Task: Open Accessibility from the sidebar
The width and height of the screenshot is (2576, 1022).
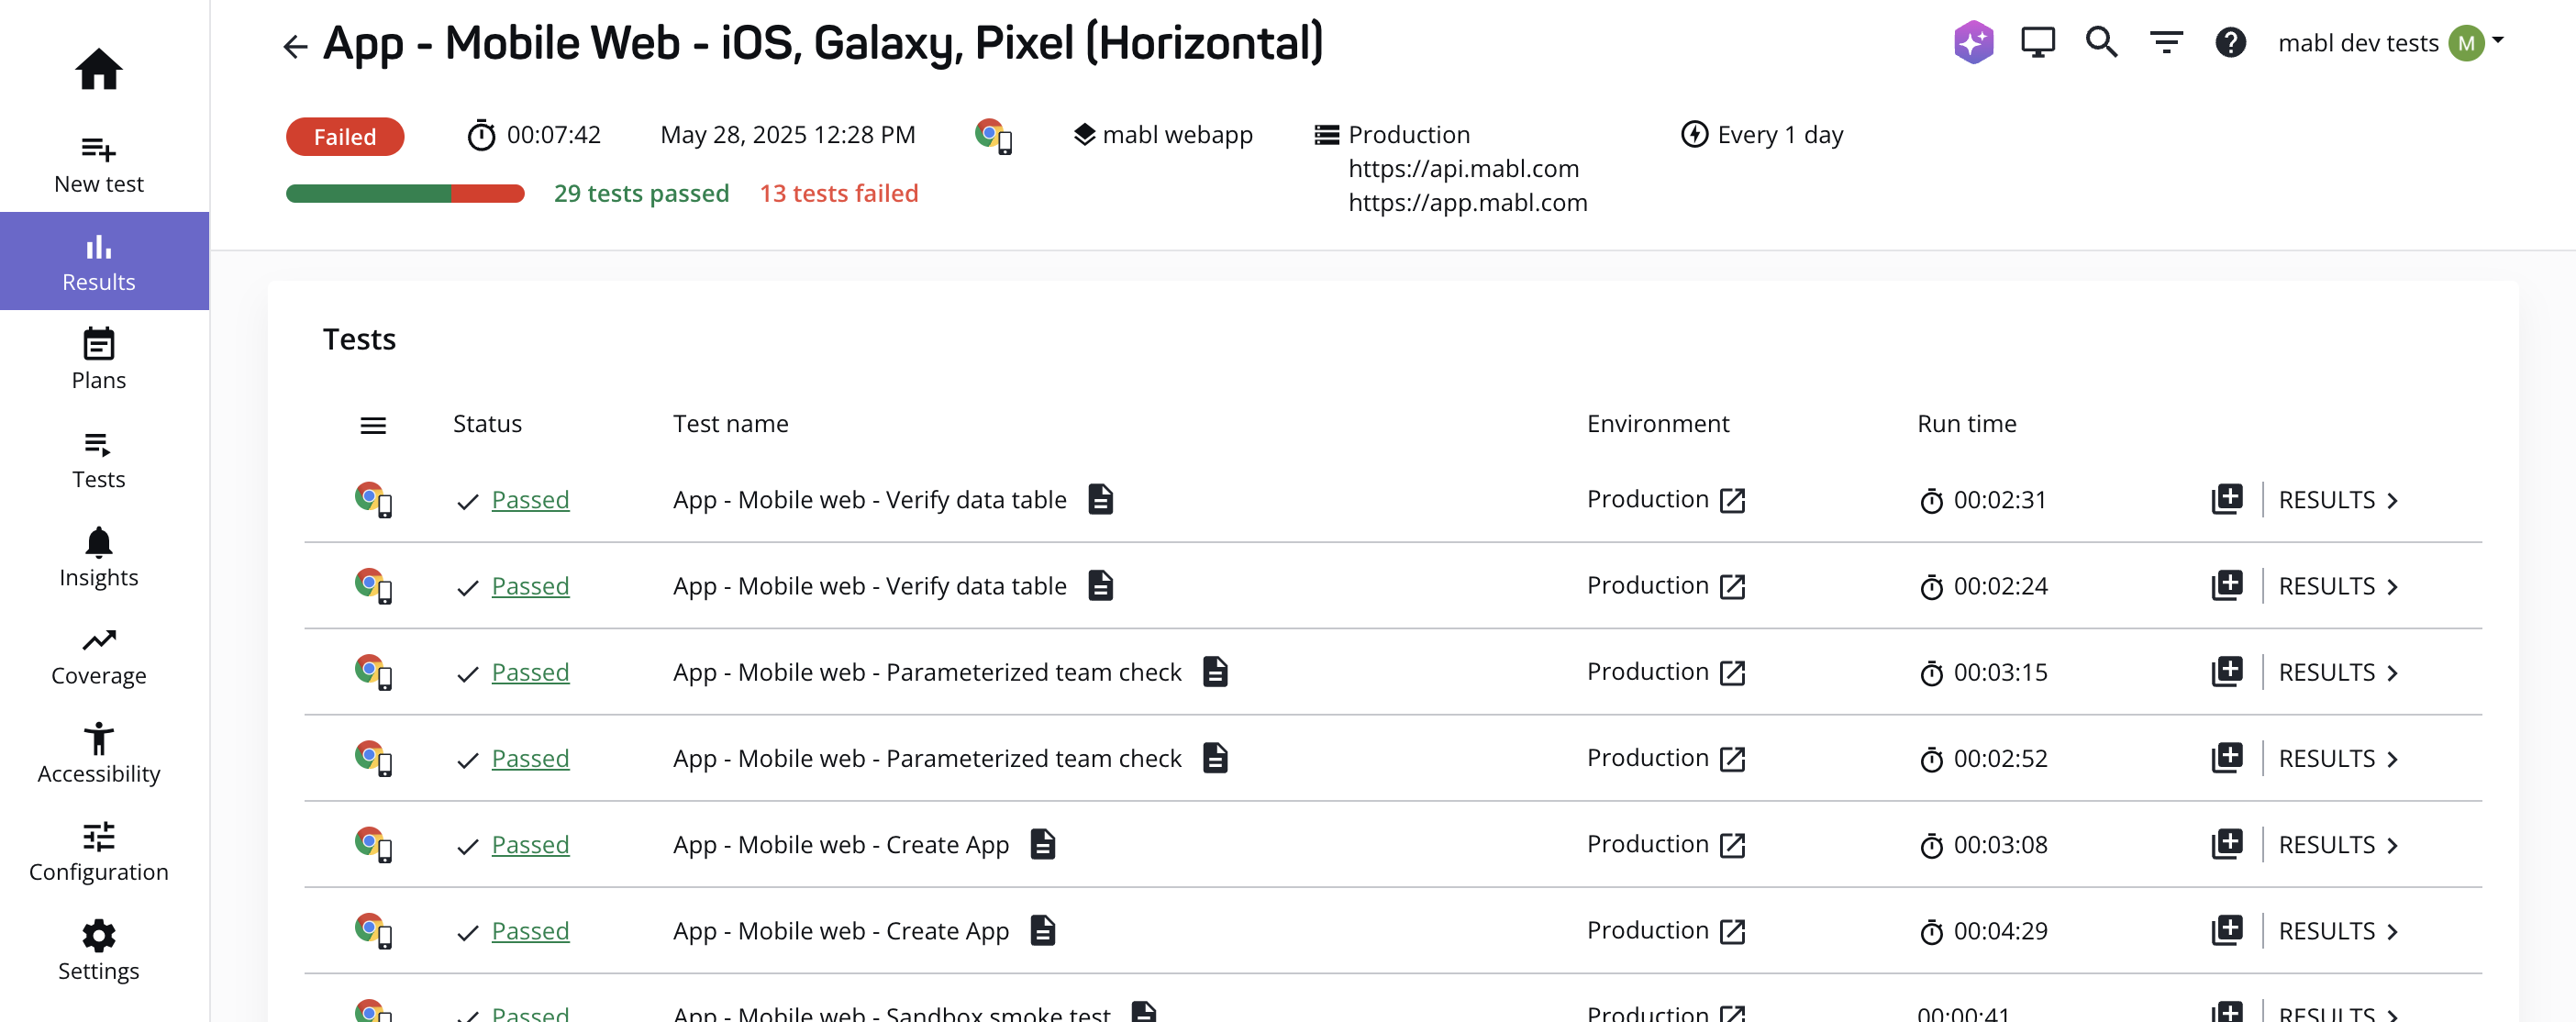Action: 98,753
